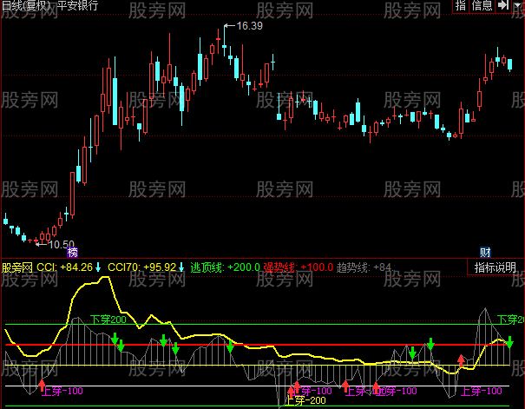Image resolution: width=525 pixels, height=409 pixels.
Task: Click the 10.50 low price label
Action: pyautogui.click(x=62, y=245)
